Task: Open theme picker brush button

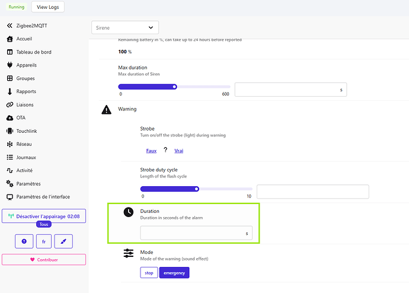Action: [x=63, y=241]
